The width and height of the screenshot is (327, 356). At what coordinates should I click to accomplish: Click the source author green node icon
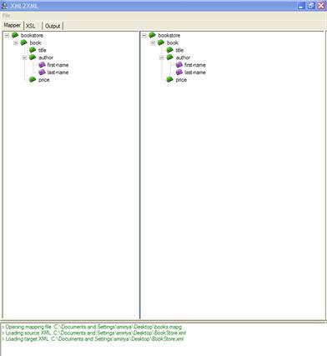(x=33, y=58)
